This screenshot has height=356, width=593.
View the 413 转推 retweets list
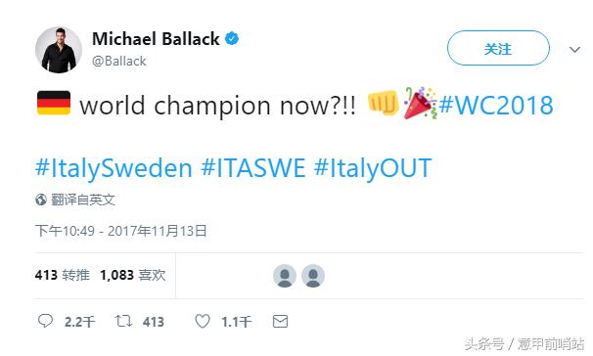click(x=63, y=275)
